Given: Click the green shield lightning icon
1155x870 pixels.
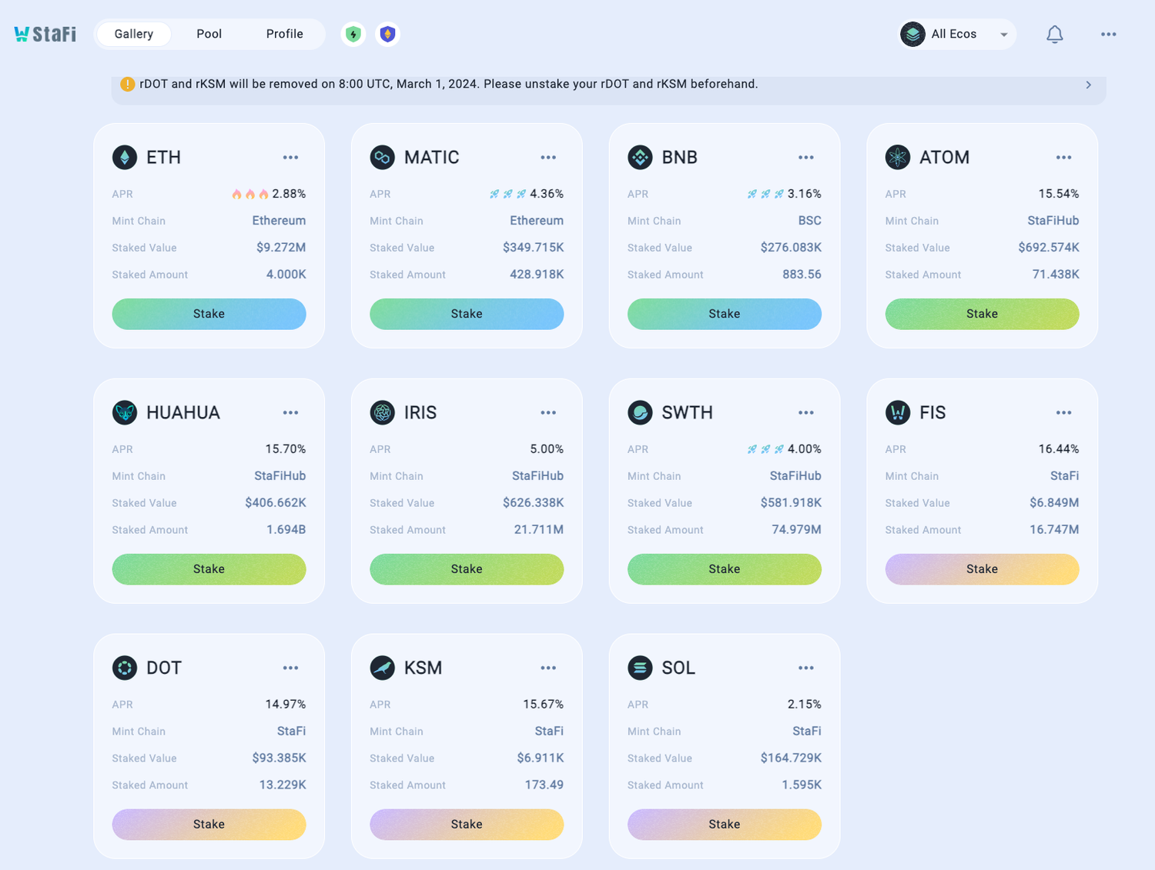Looking at the screenshot, I should coord(353,34).
